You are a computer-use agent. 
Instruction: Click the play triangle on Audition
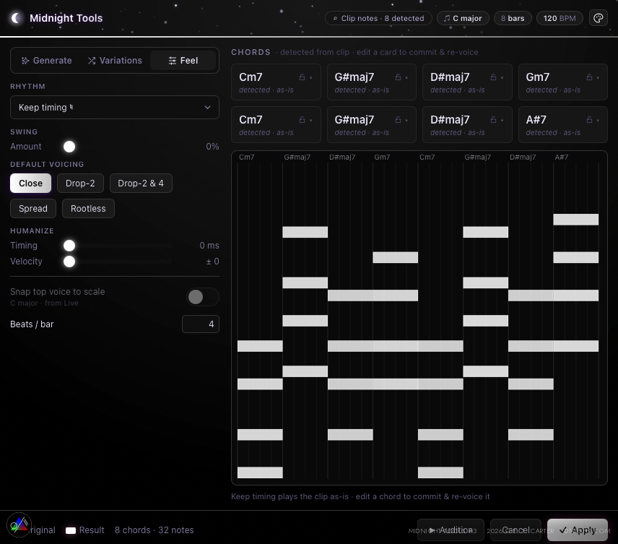click(432, 530)
